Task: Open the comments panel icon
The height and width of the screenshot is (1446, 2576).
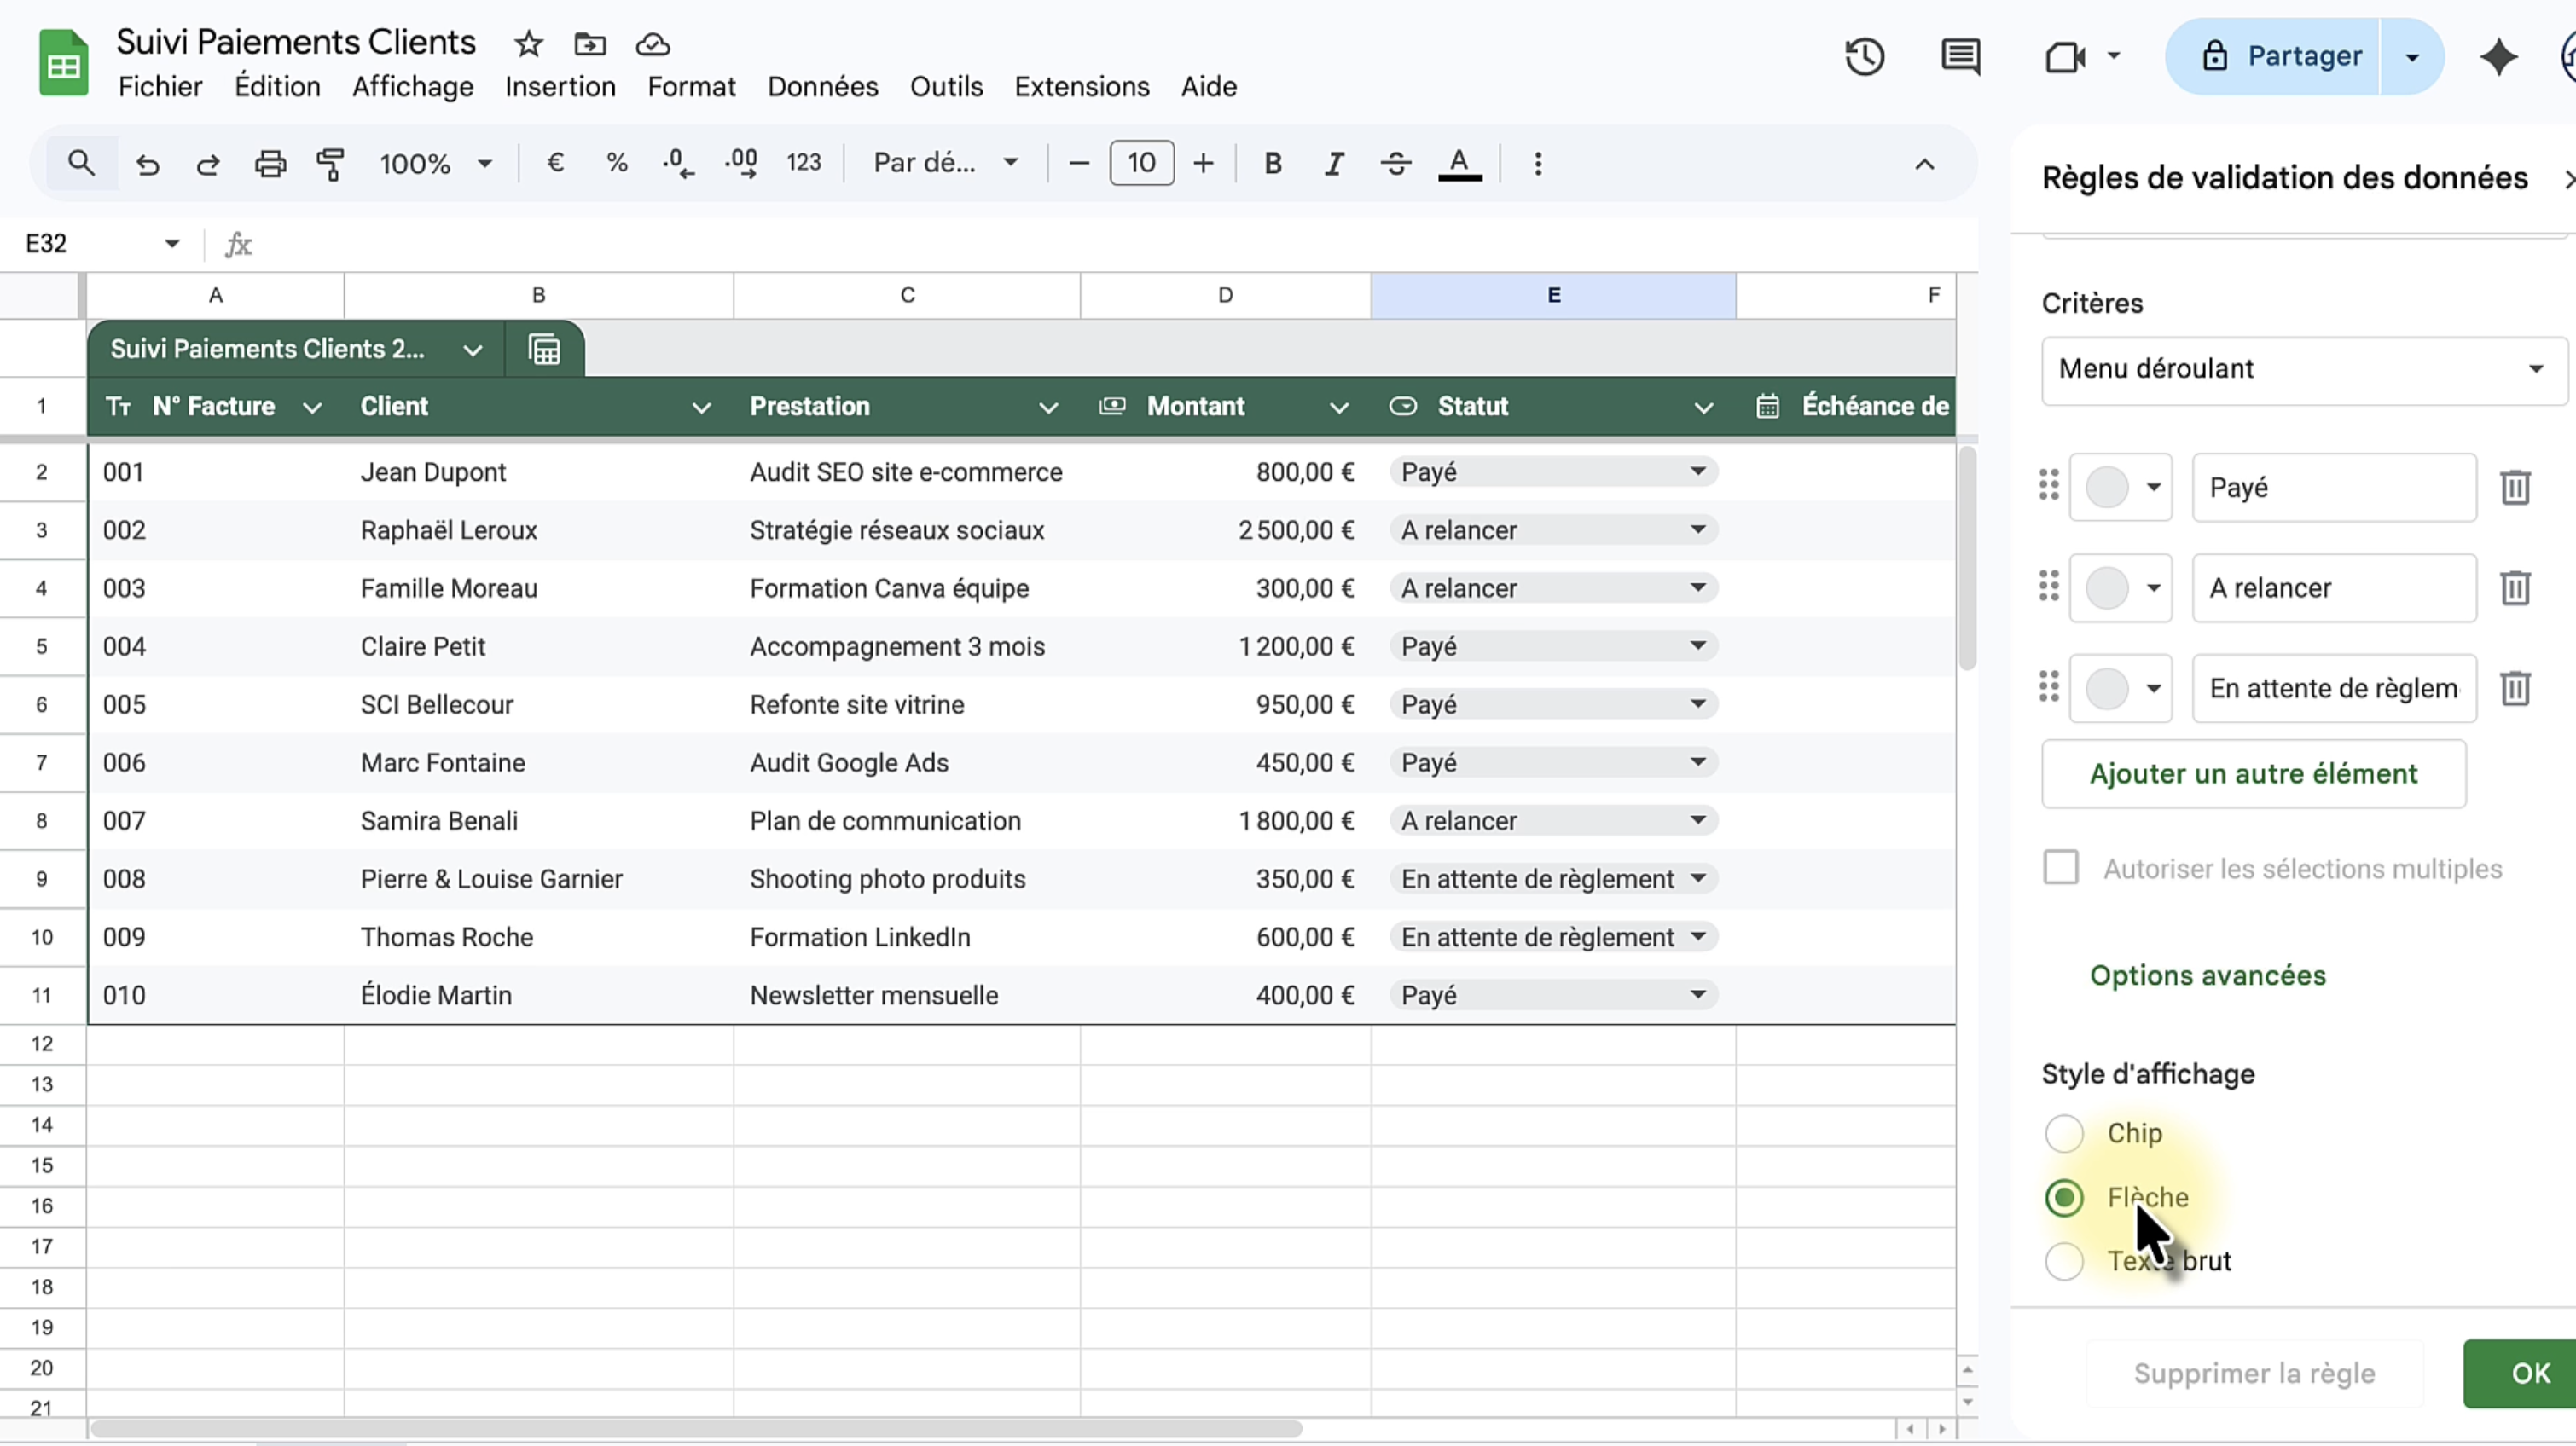Action: [1960, 57]
